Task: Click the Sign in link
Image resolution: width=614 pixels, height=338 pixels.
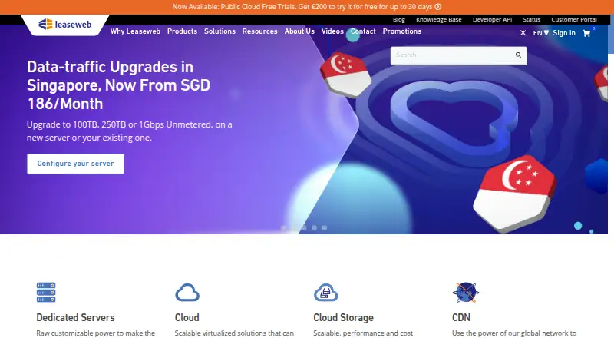Action: (x=564, y=33)
